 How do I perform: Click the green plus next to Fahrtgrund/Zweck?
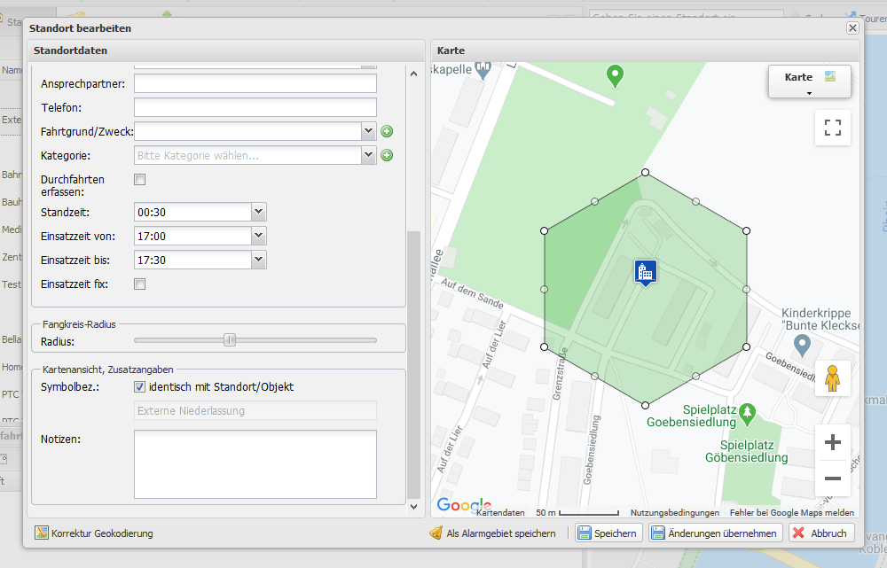[x=387, y=132]
